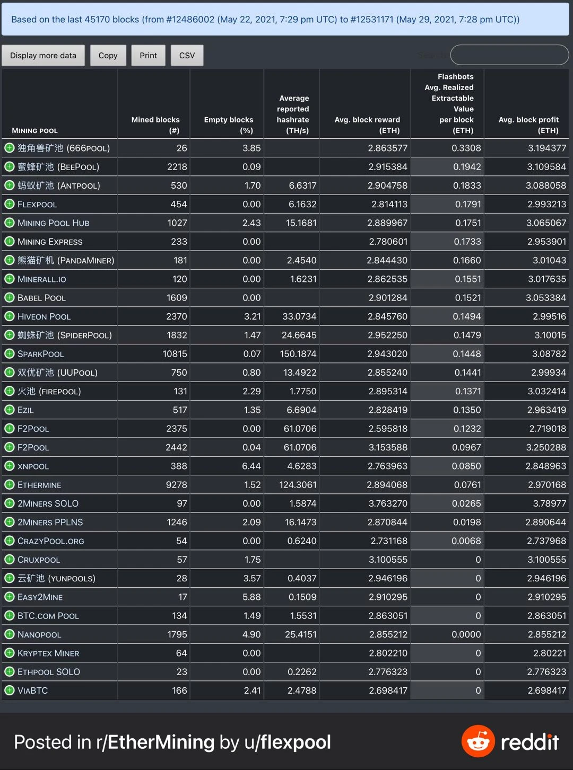Sort by Average reported hashrate header
573x770 pixels.
(x=292, y=104)
